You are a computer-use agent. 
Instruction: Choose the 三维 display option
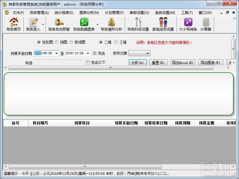tap(120, 42)
